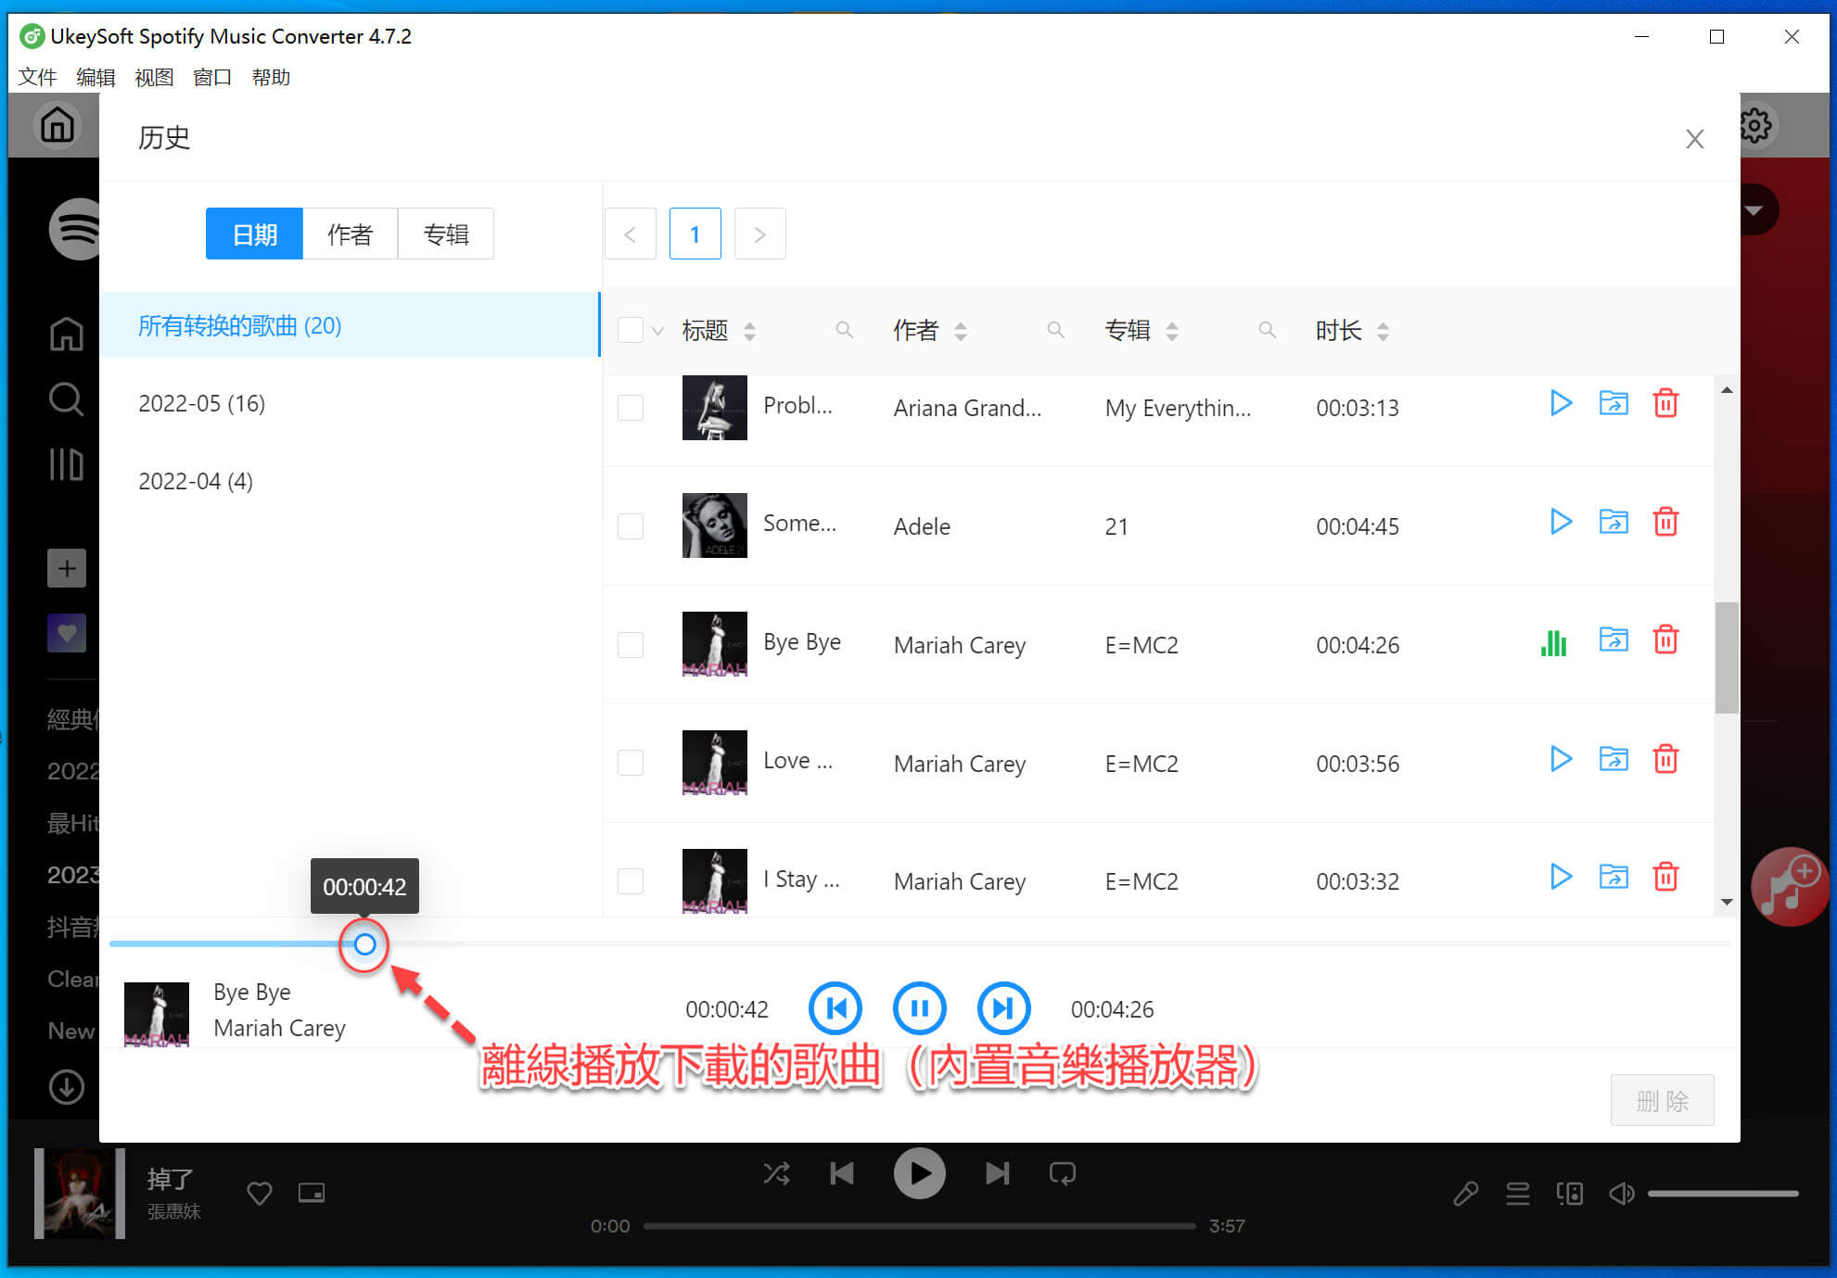Viewport: 1837px width, 1278px height.
Task: Go to converter home icon top-left
Action: point(57,124)
